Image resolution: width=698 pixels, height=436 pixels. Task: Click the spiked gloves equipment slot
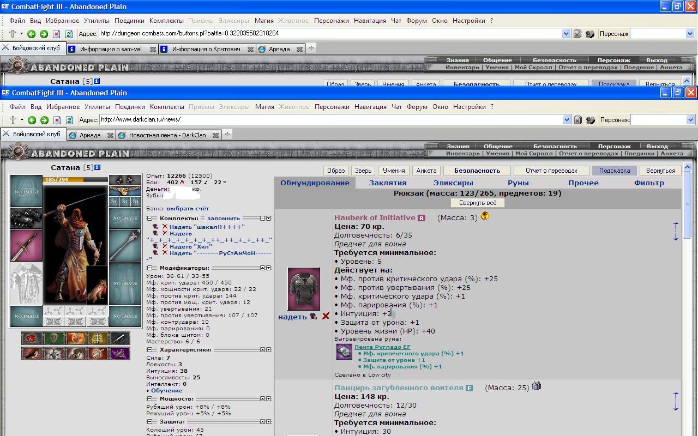coord(26,218)
